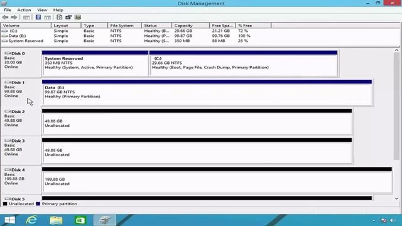Click the Disk 5 disk icon
The image size is (402, 226).
(x=8, y=199)
